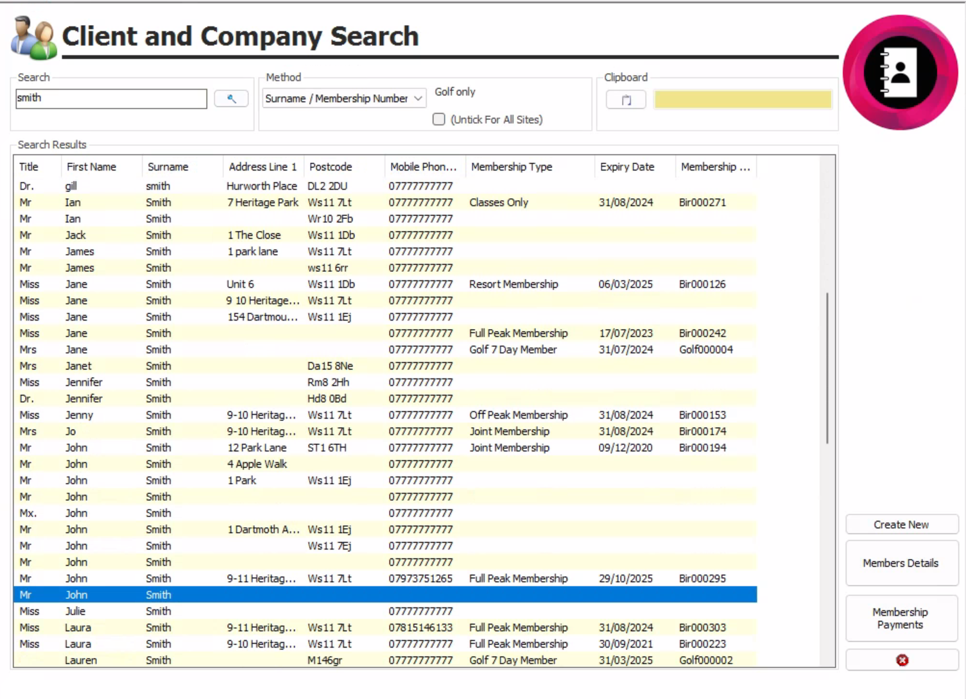Image resolution: width=966 pixels, height=699 pixels.
Task: Select the Lauren Smith row
Action: pos(385,661)
